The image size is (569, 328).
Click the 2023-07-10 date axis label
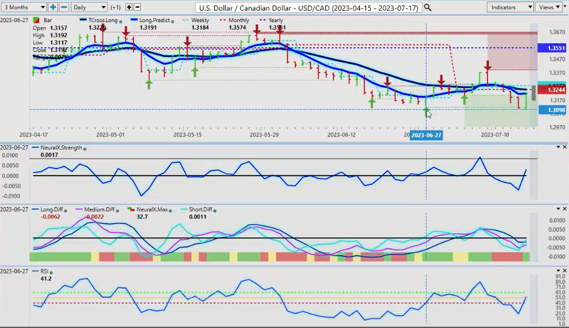coord(495,135)
